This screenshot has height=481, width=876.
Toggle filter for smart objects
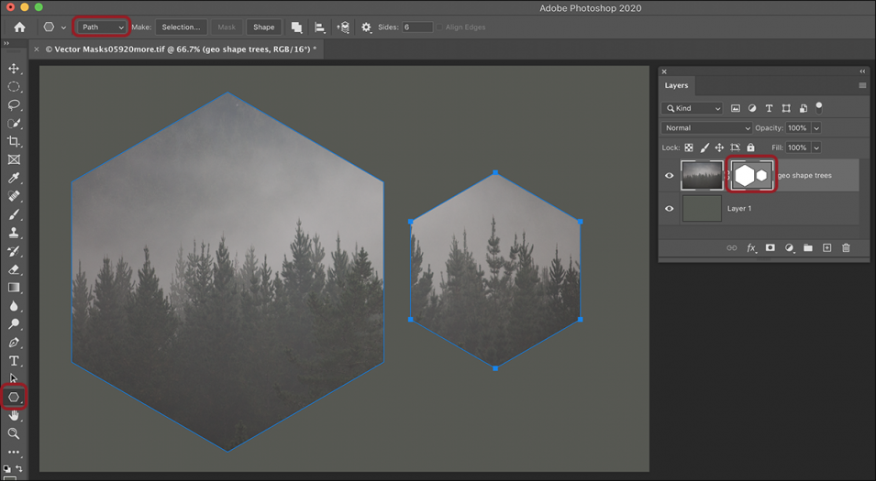(803, 108)
